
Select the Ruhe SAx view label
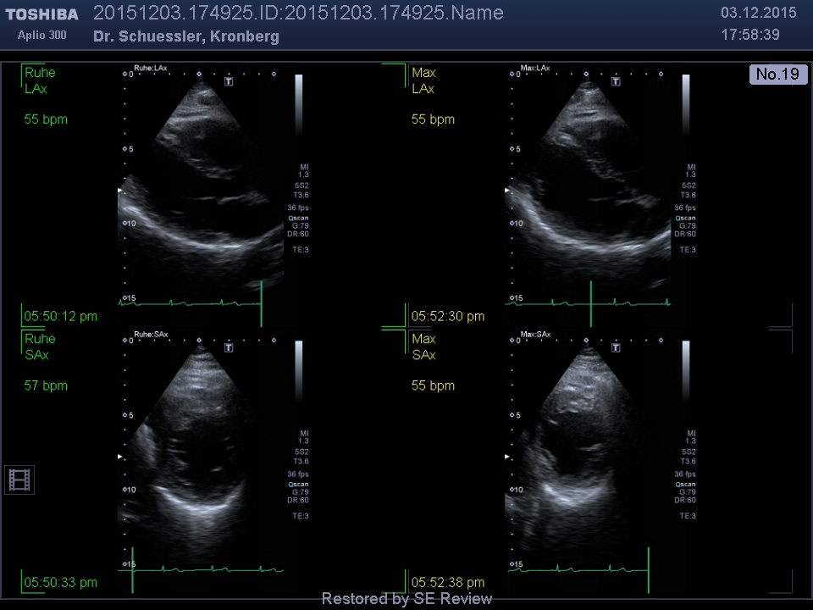click(x=40, y=347)
